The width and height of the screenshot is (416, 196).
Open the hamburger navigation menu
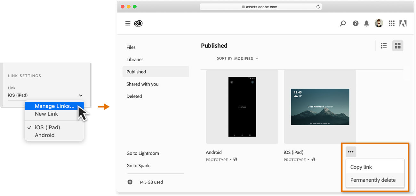click(x=128, y=23)
